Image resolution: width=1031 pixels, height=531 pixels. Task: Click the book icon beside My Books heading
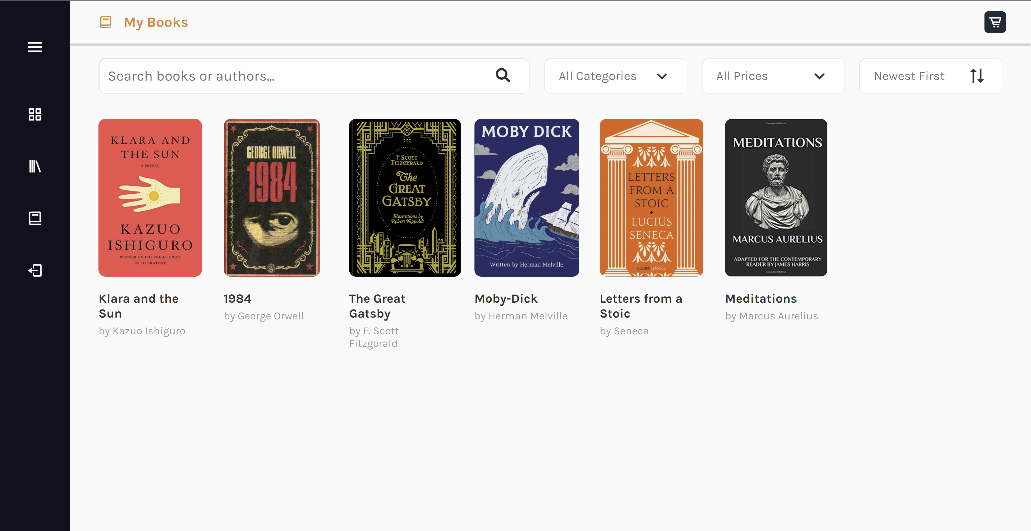tap(106, 22)
